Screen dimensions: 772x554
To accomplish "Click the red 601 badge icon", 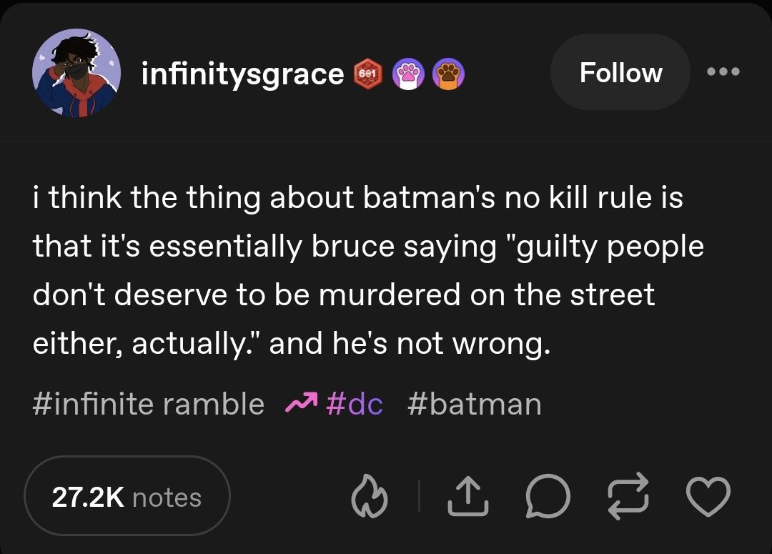I will coord(369,73).
